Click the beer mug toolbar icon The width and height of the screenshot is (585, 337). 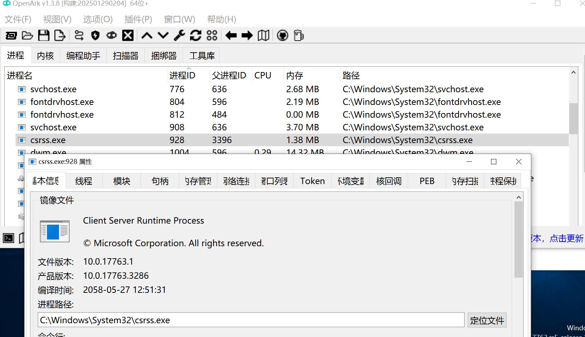click(x=299, y=35)
